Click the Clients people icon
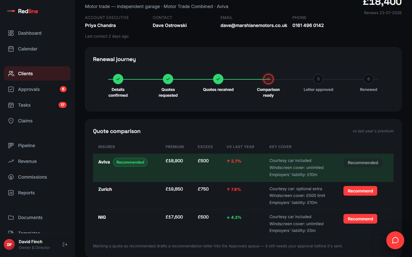The width and height of the screenshot is (412, 257). [x=11, y=74]
